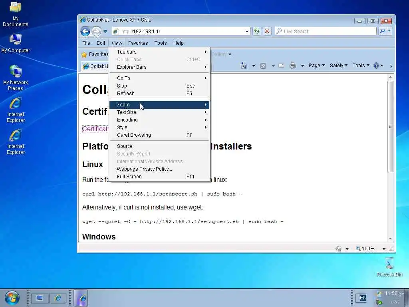Open the Text Size submenu

159,112
